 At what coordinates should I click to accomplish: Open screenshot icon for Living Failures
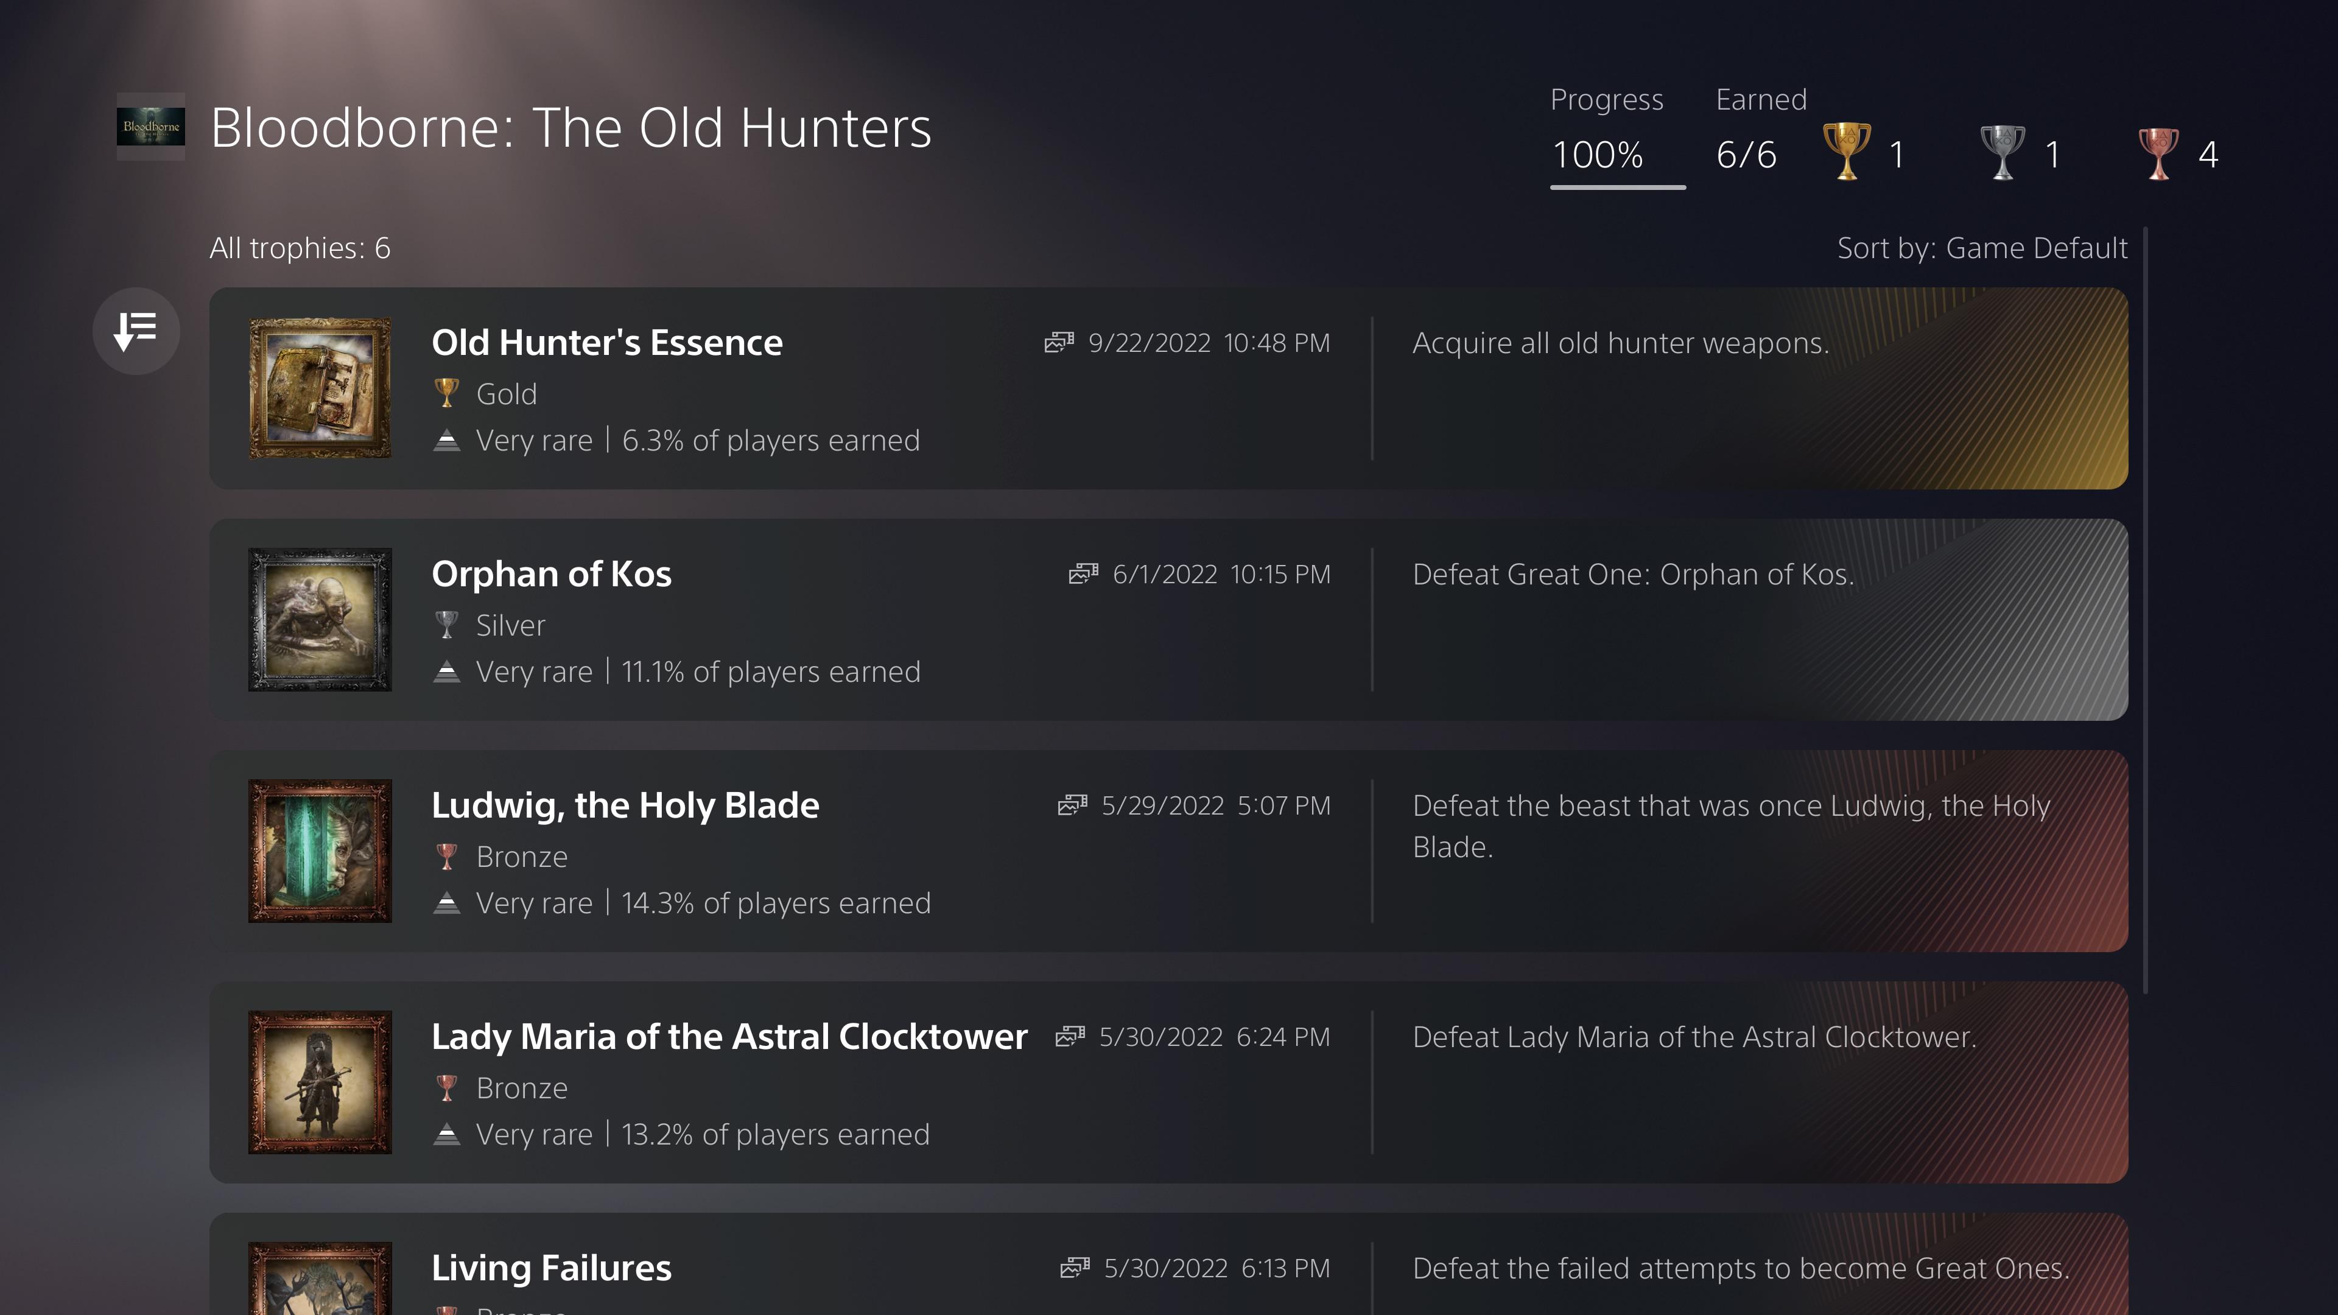(x=1075, y=1268)
